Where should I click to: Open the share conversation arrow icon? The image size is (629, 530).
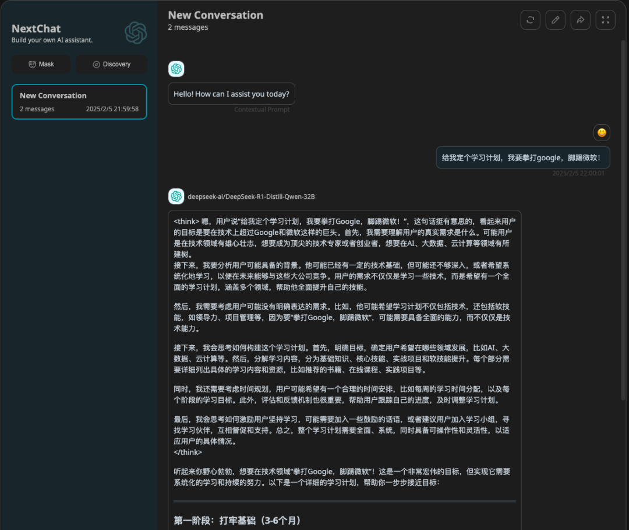(581, 20)
